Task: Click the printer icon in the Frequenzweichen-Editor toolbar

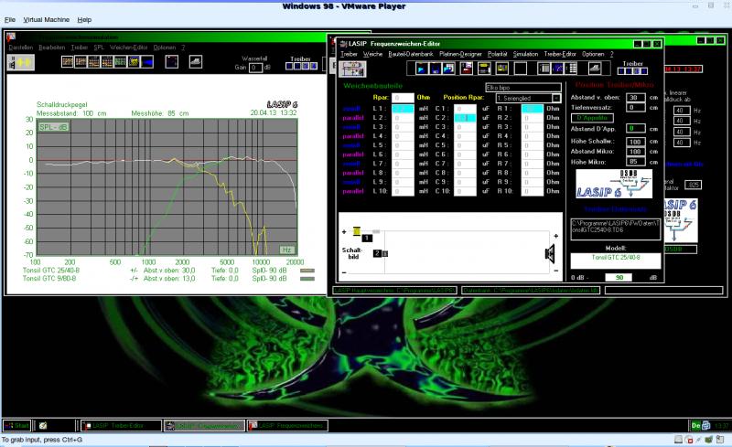Action: point(594,69)
